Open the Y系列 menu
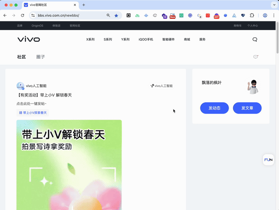Viewport: 279px width, 210px height. coord(125,40)
